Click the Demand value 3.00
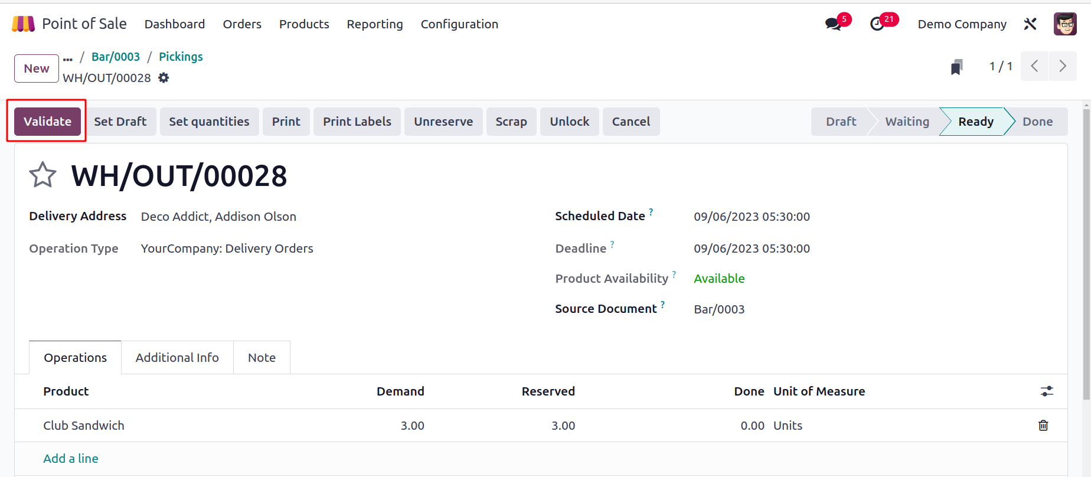Image resolution: width=1091 pixels, height=477 pixels. click(x=412, y=426)
